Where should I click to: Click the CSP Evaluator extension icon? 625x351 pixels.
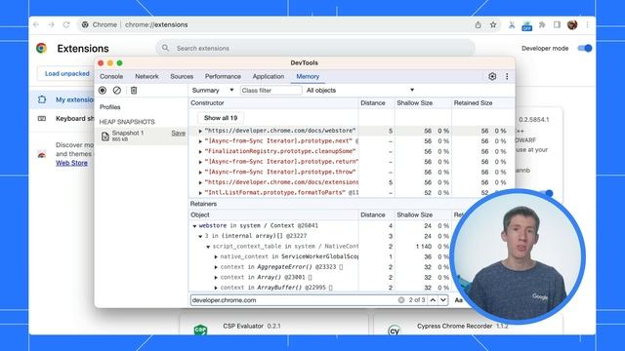(200, 330)
